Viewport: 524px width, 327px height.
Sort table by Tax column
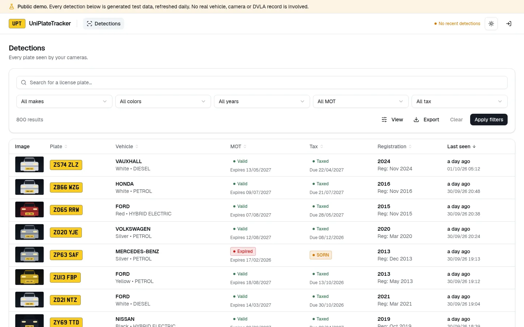[x=317, y=146]
